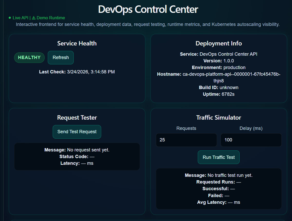292x221 pixels.
Task: Click the DevOps Control Center page title
Action: pyautogui.click(x=148, y=9)
